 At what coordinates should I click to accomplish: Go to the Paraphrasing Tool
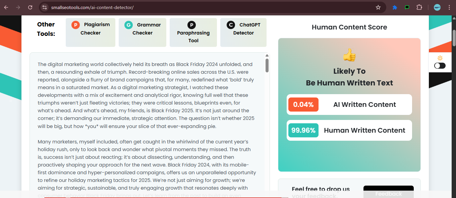click(193, 32)
